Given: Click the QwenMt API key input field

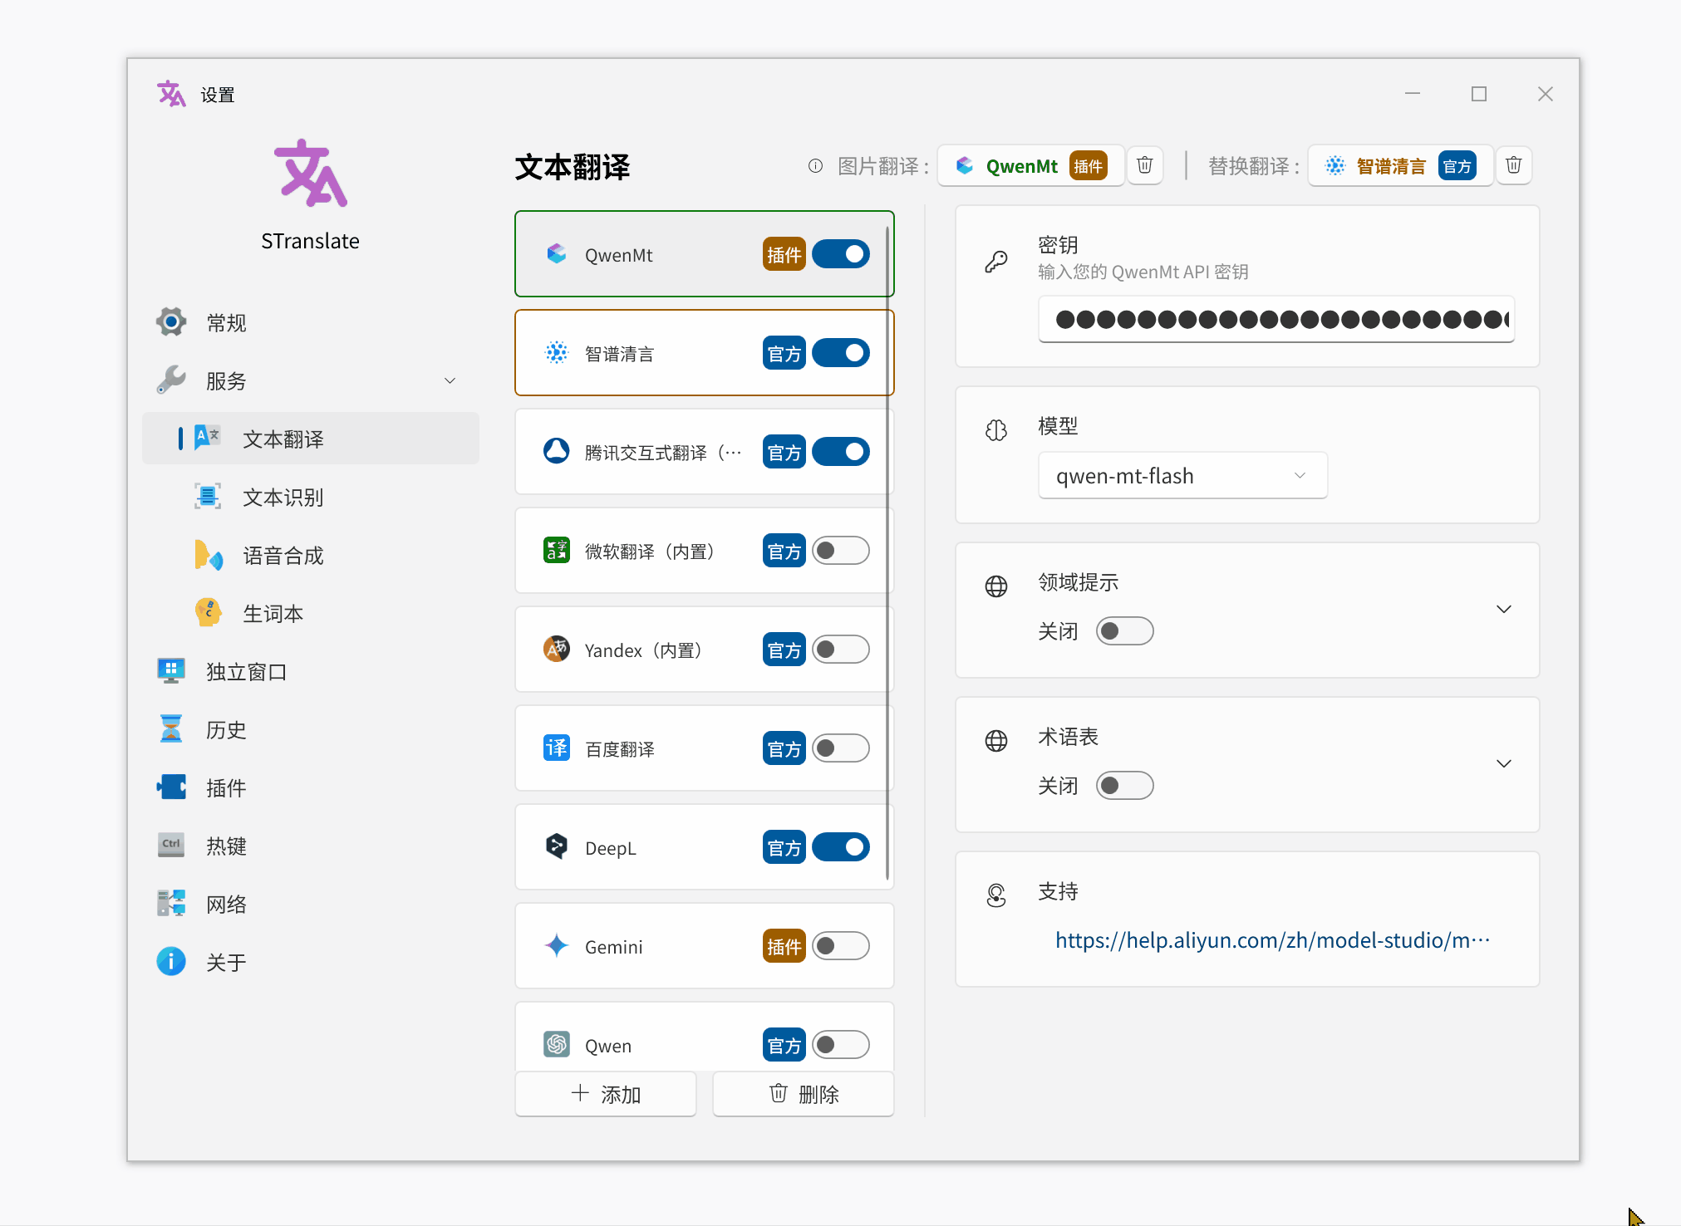Looking at the screenshot, I should (1275, 320).
